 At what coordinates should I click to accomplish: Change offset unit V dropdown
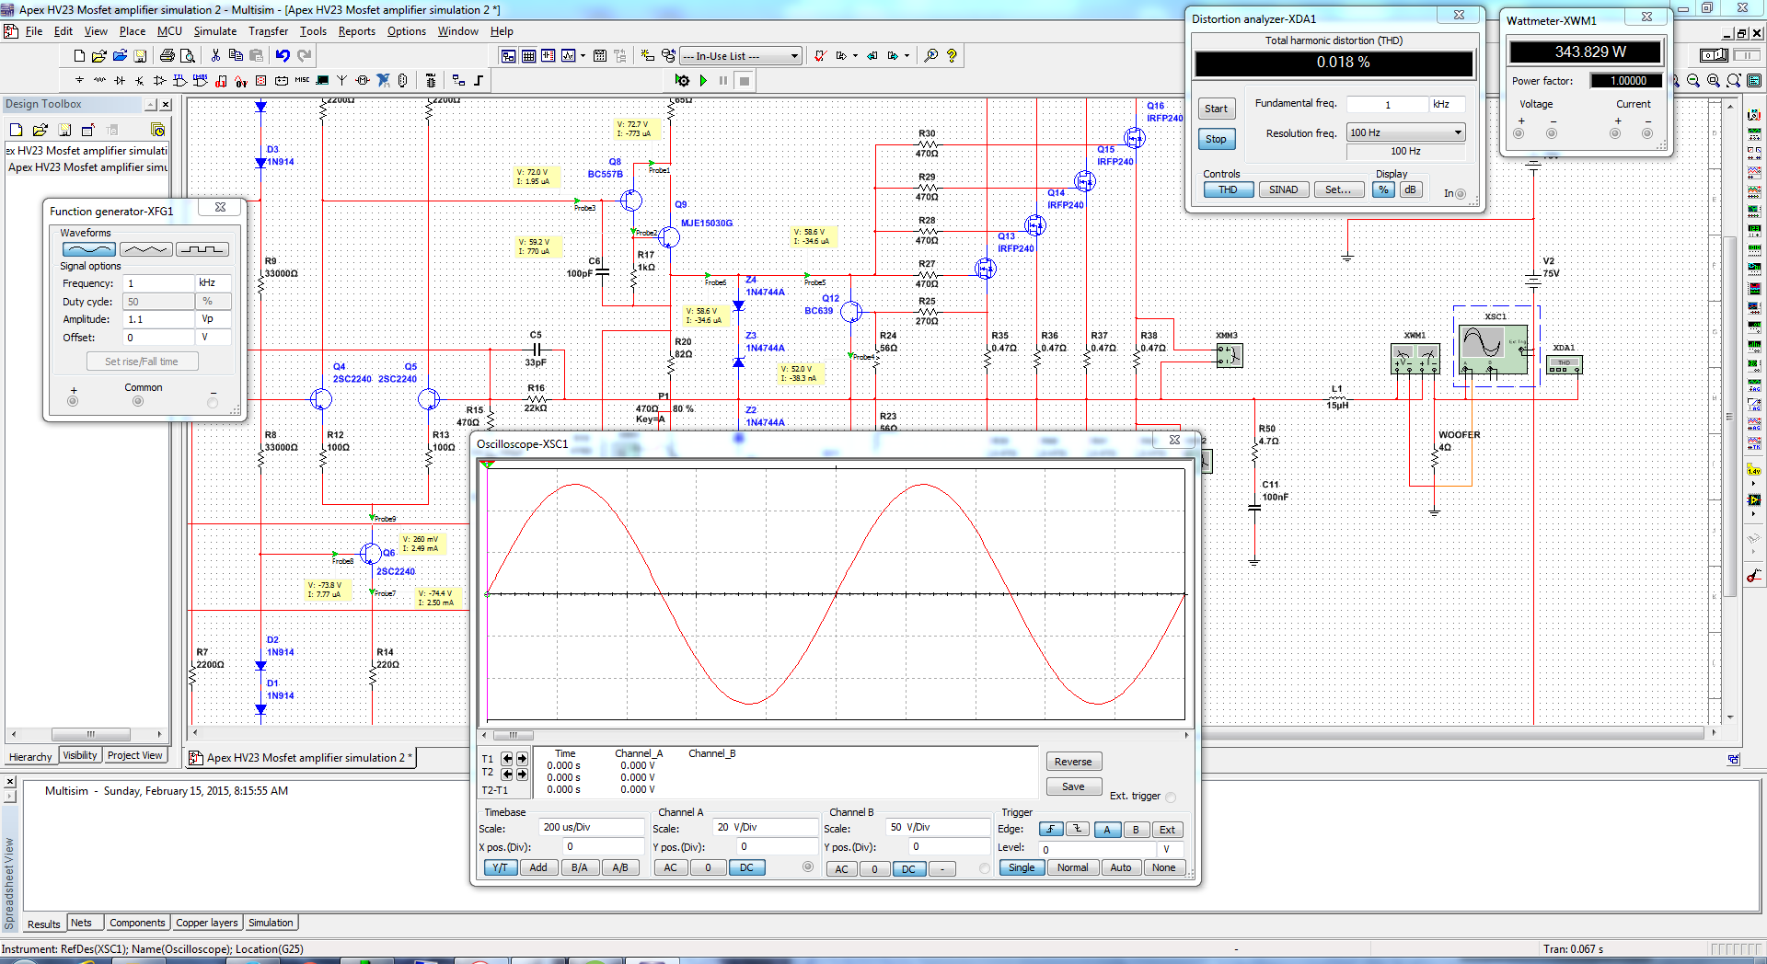[214, 338]
